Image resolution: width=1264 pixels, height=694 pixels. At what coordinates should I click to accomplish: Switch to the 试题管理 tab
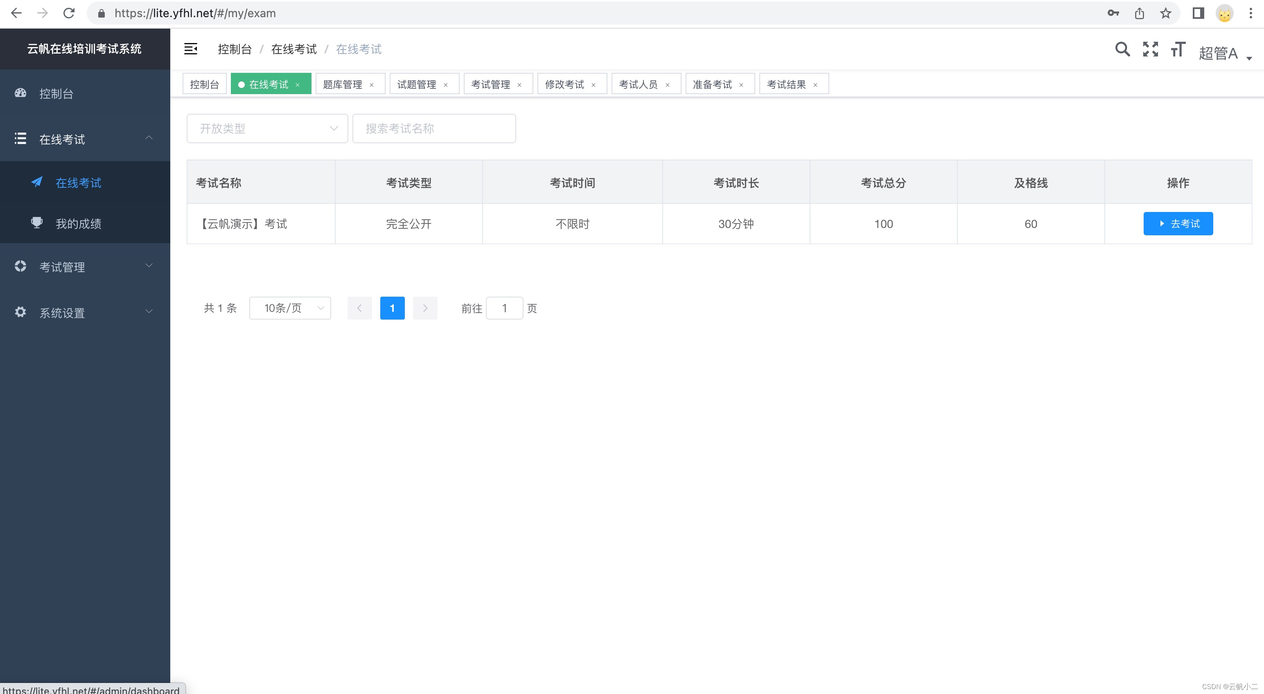[x=417, y=84]
